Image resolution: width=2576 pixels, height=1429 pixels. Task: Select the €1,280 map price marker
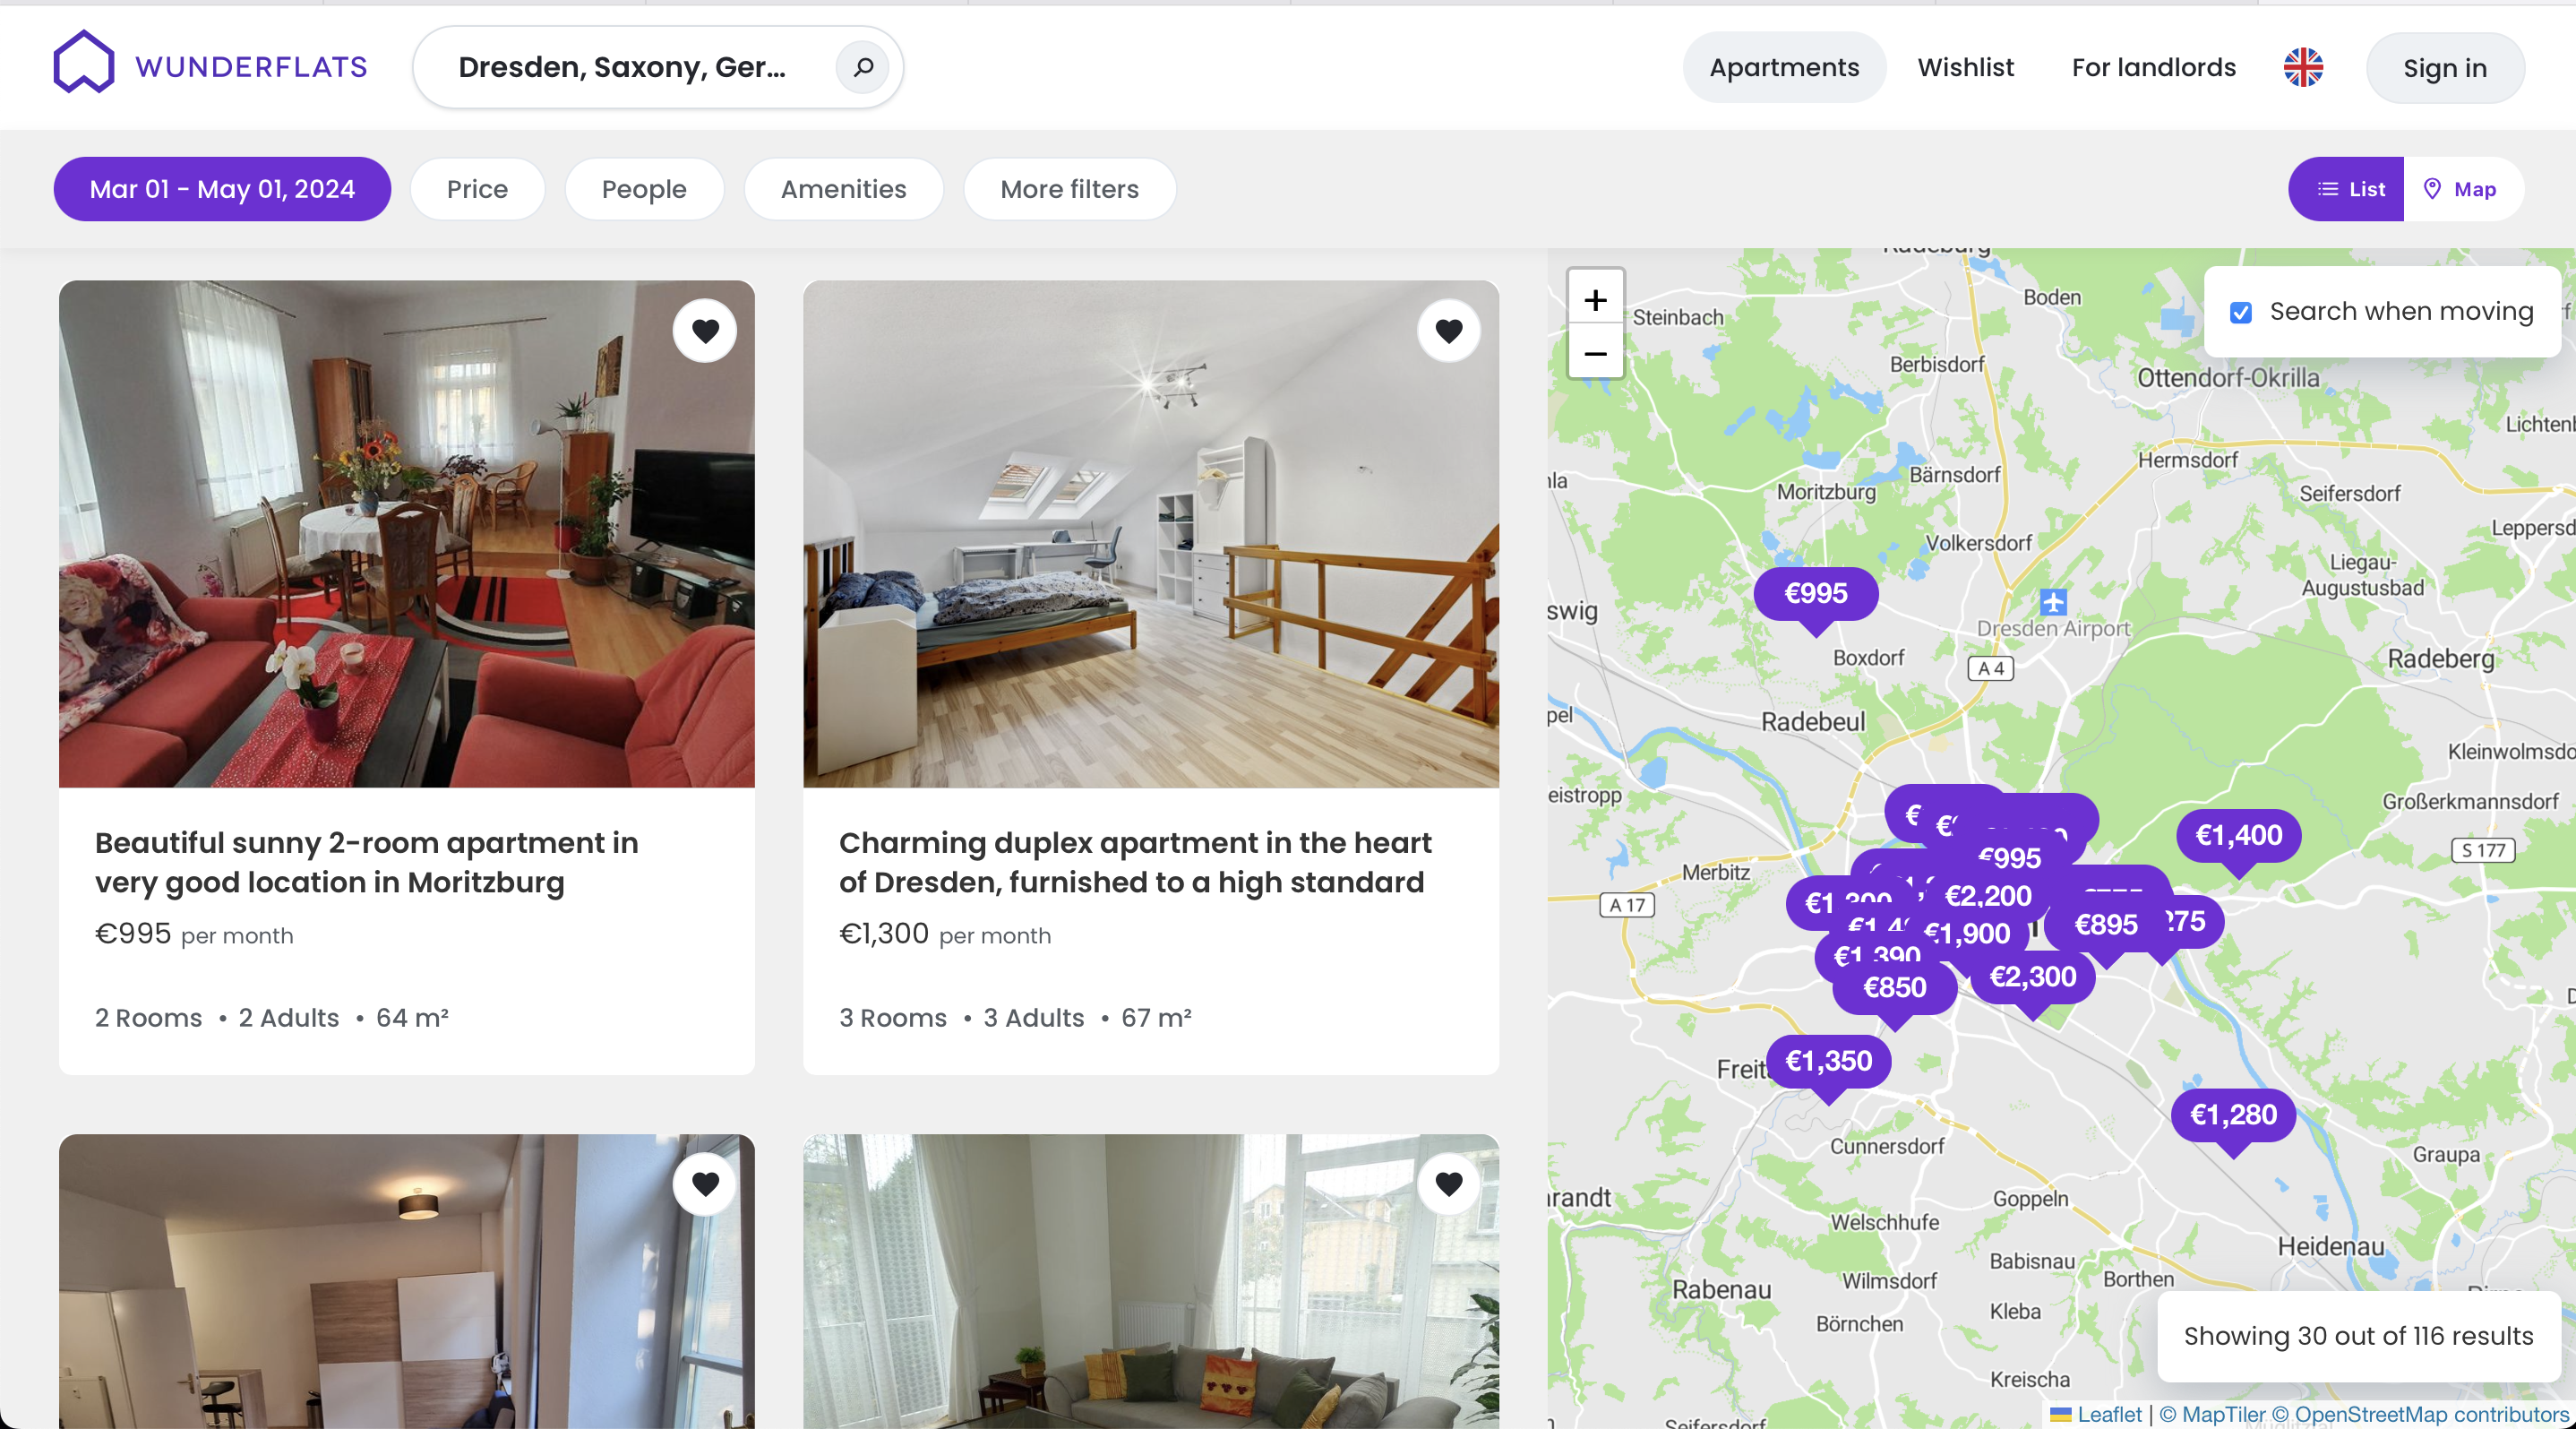coord(2233,1115)
